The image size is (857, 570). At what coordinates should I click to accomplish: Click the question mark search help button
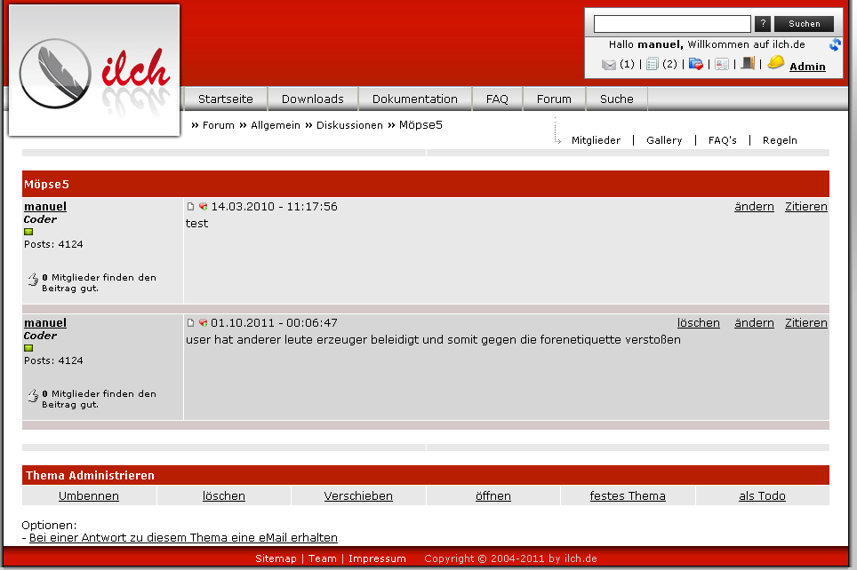(763, 23)
